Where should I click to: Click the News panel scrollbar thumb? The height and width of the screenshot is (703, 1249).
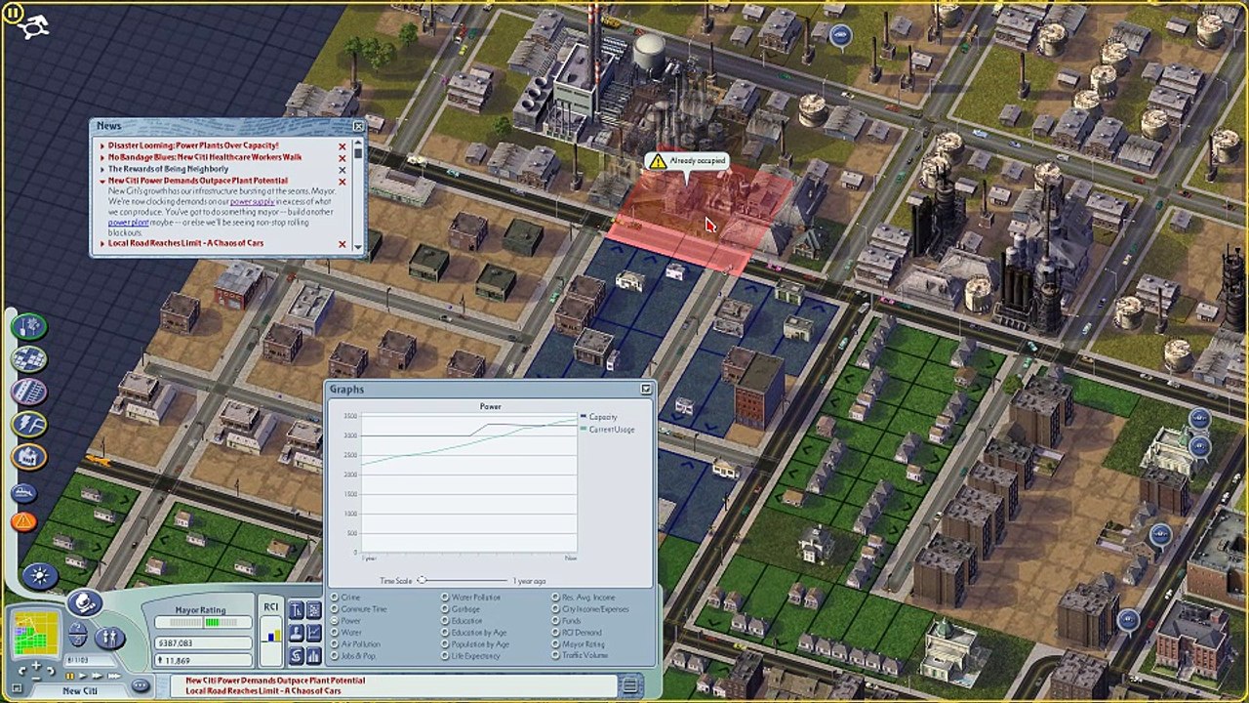pos(358,152)
